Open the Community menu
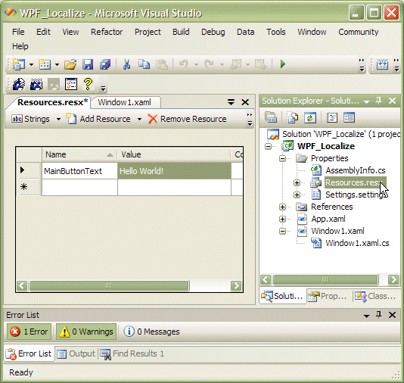 359,32
